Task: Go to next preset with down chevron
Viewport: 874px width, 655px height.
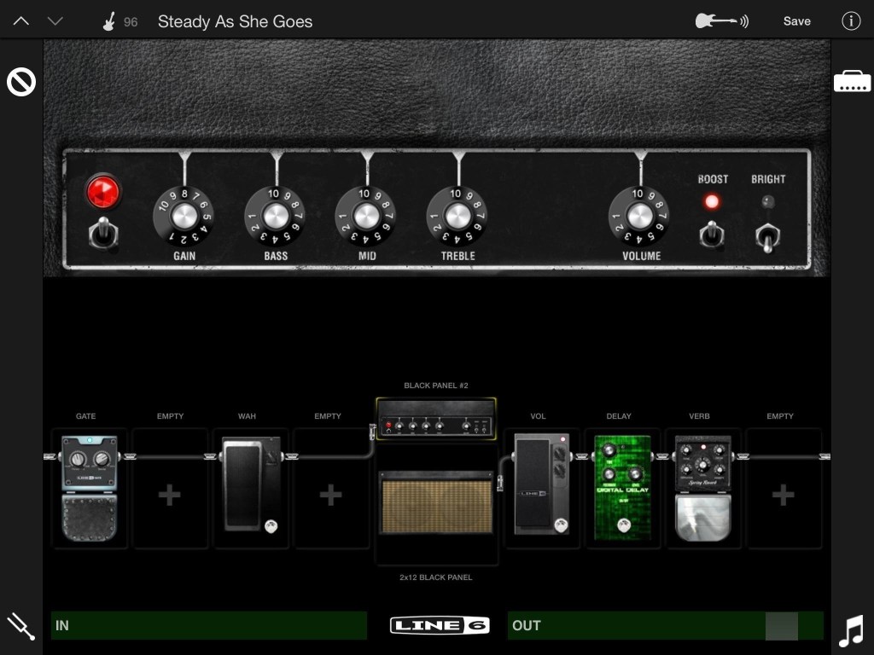Action: pos(55,21)
